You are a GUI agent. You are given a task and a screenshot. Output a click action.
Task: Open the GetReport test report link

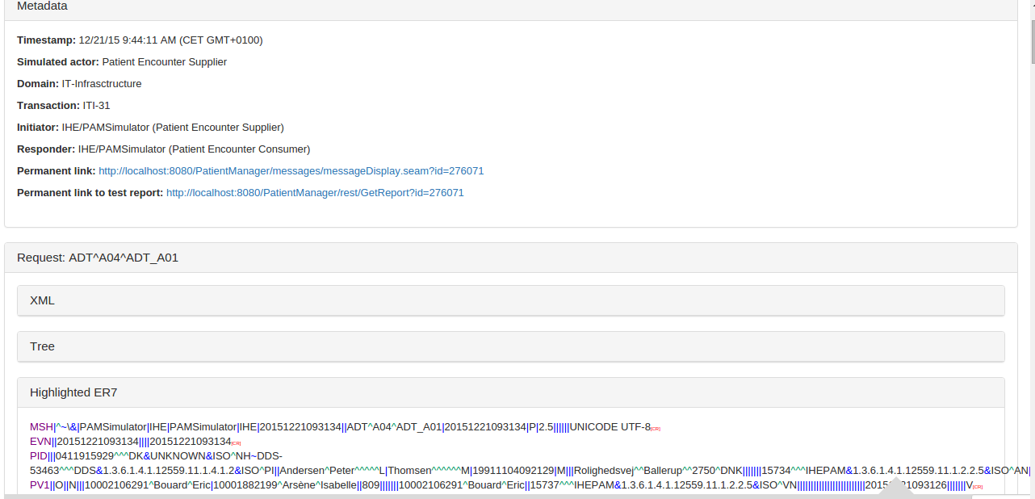point(315,193)
